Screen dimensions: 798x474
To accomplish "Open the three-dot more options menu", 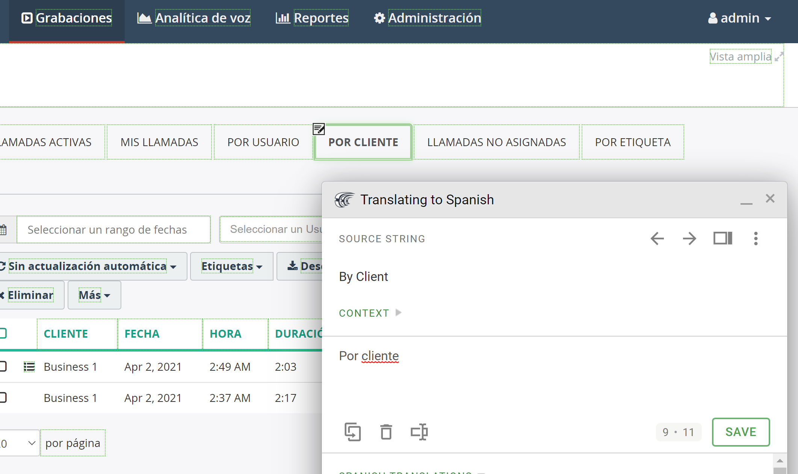I will [x=756, y=239].
